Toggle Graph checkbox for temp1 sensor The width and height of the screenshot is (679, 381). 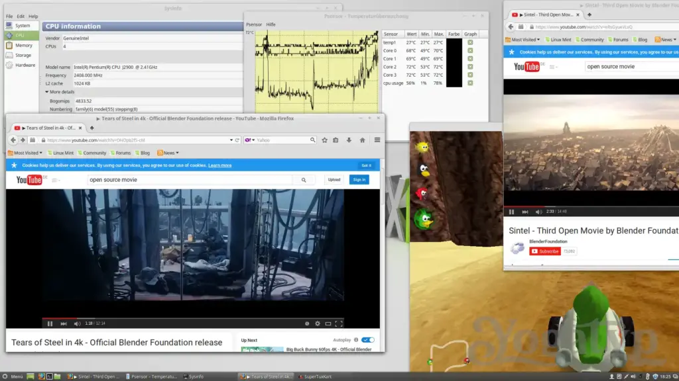click(x=470, y=42)
